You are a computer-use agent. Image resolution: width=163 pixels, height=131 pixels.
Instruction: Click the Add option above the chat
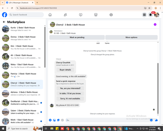(x=98, y=43)
